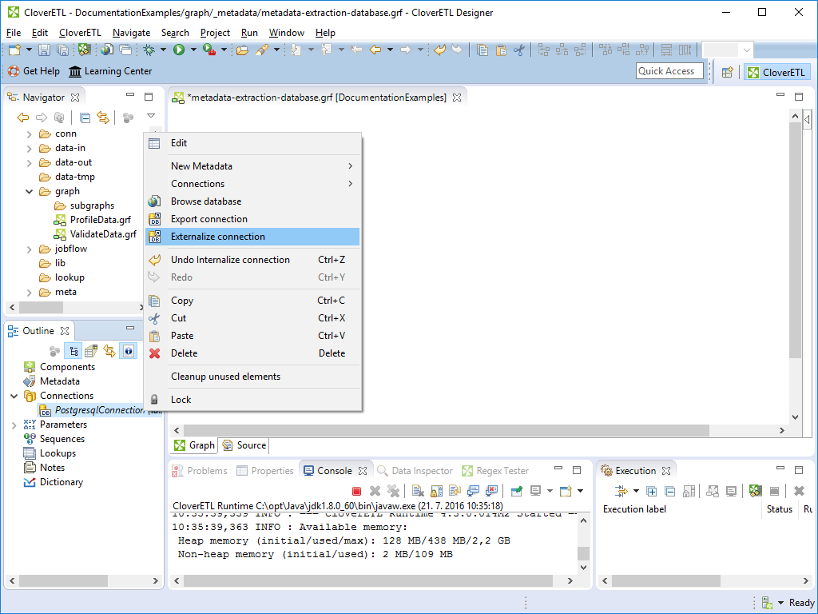Expand the New Metadata submenu arrow
818x614 pixels.
[350, 166]
